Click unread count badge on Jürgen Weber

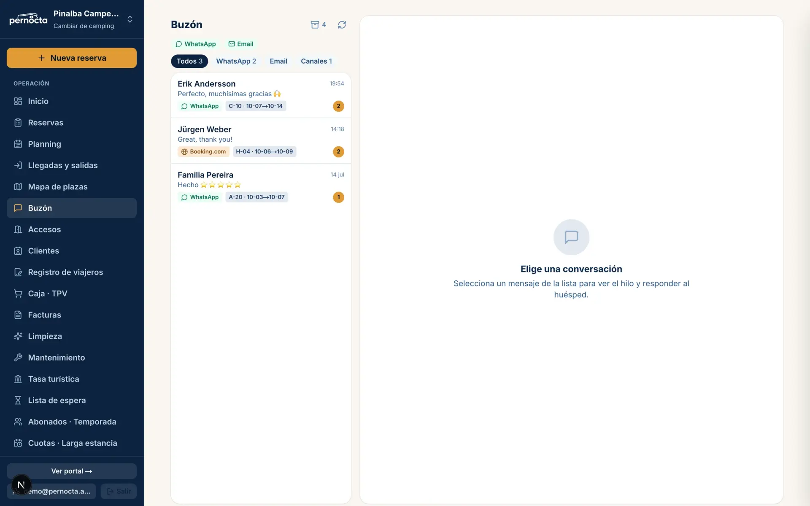[338, 152]
